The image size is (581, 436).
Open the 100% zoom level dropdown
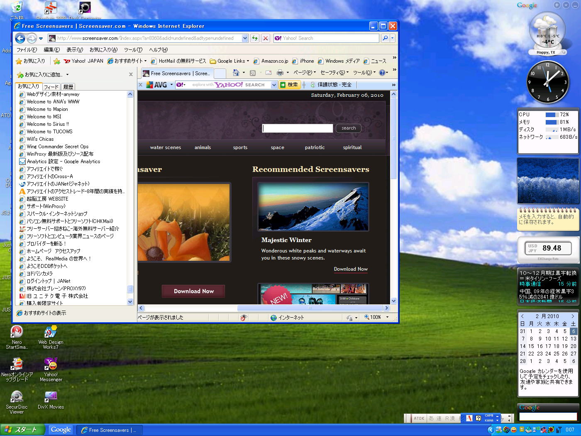[387, 317]
